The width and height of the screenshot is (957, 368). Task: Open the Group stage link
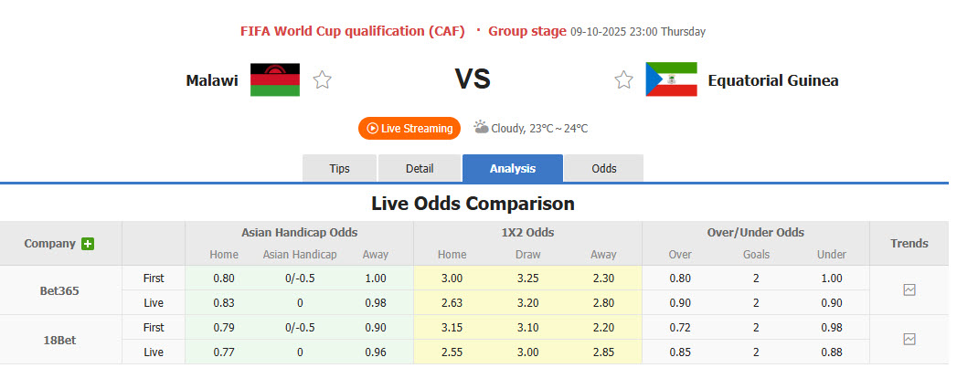[527, 31]
